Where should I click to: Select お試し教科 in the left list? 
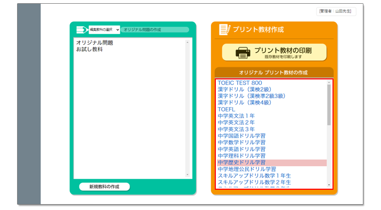[x=90, y=50]
